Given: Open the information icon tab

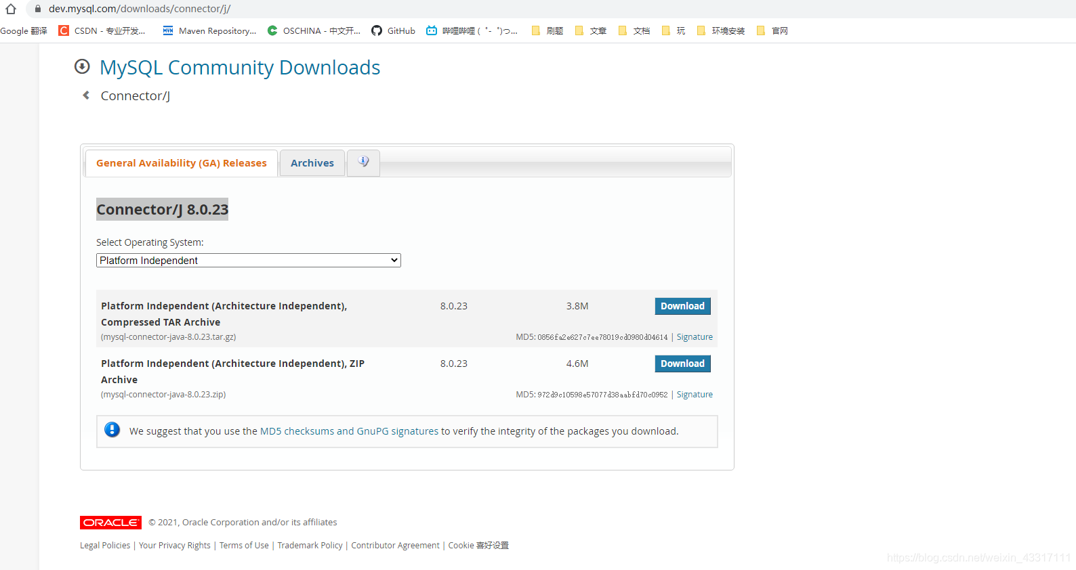Looking at the screenshot, I should pyautogui.click(x=364, y=162).
